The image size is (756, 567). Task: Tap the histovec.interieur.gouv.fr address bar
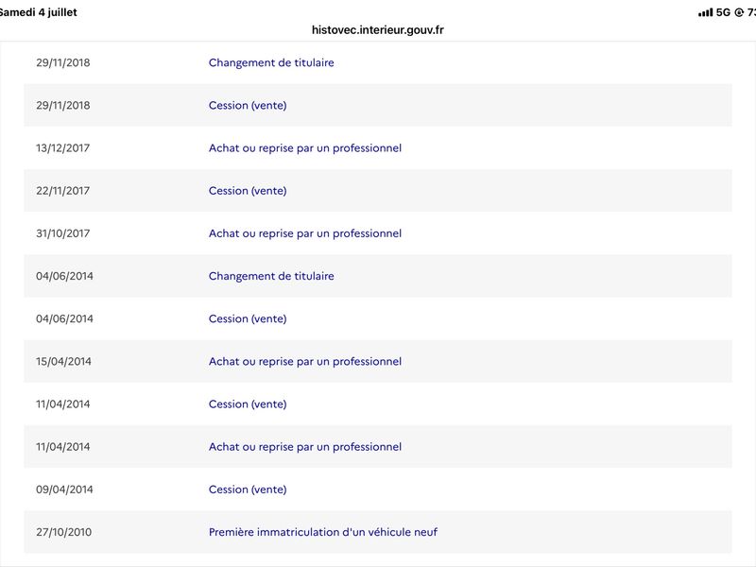click(377, 30)
